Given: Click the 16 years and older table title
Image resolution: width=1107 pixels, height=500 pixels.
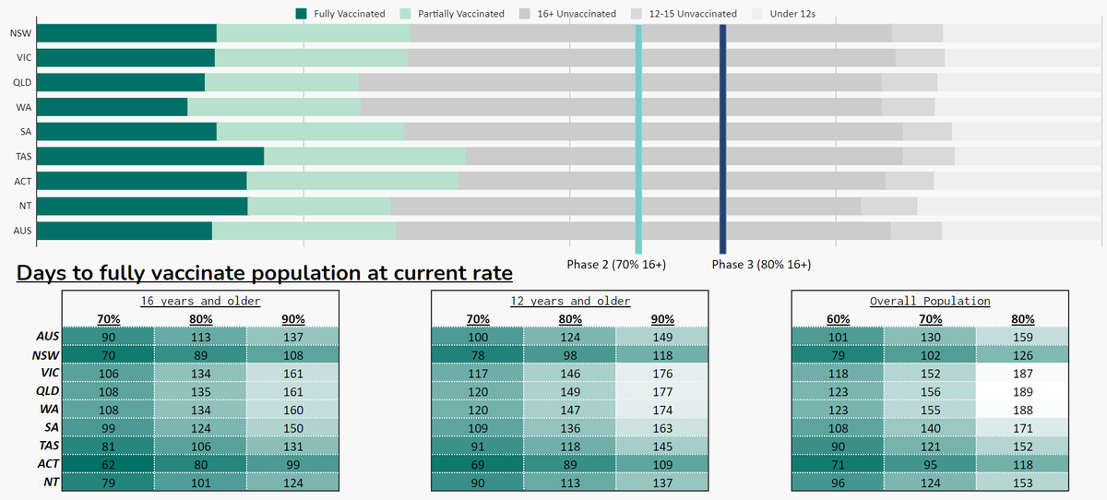Looking at the screenshot, I should tap(200, 301).
